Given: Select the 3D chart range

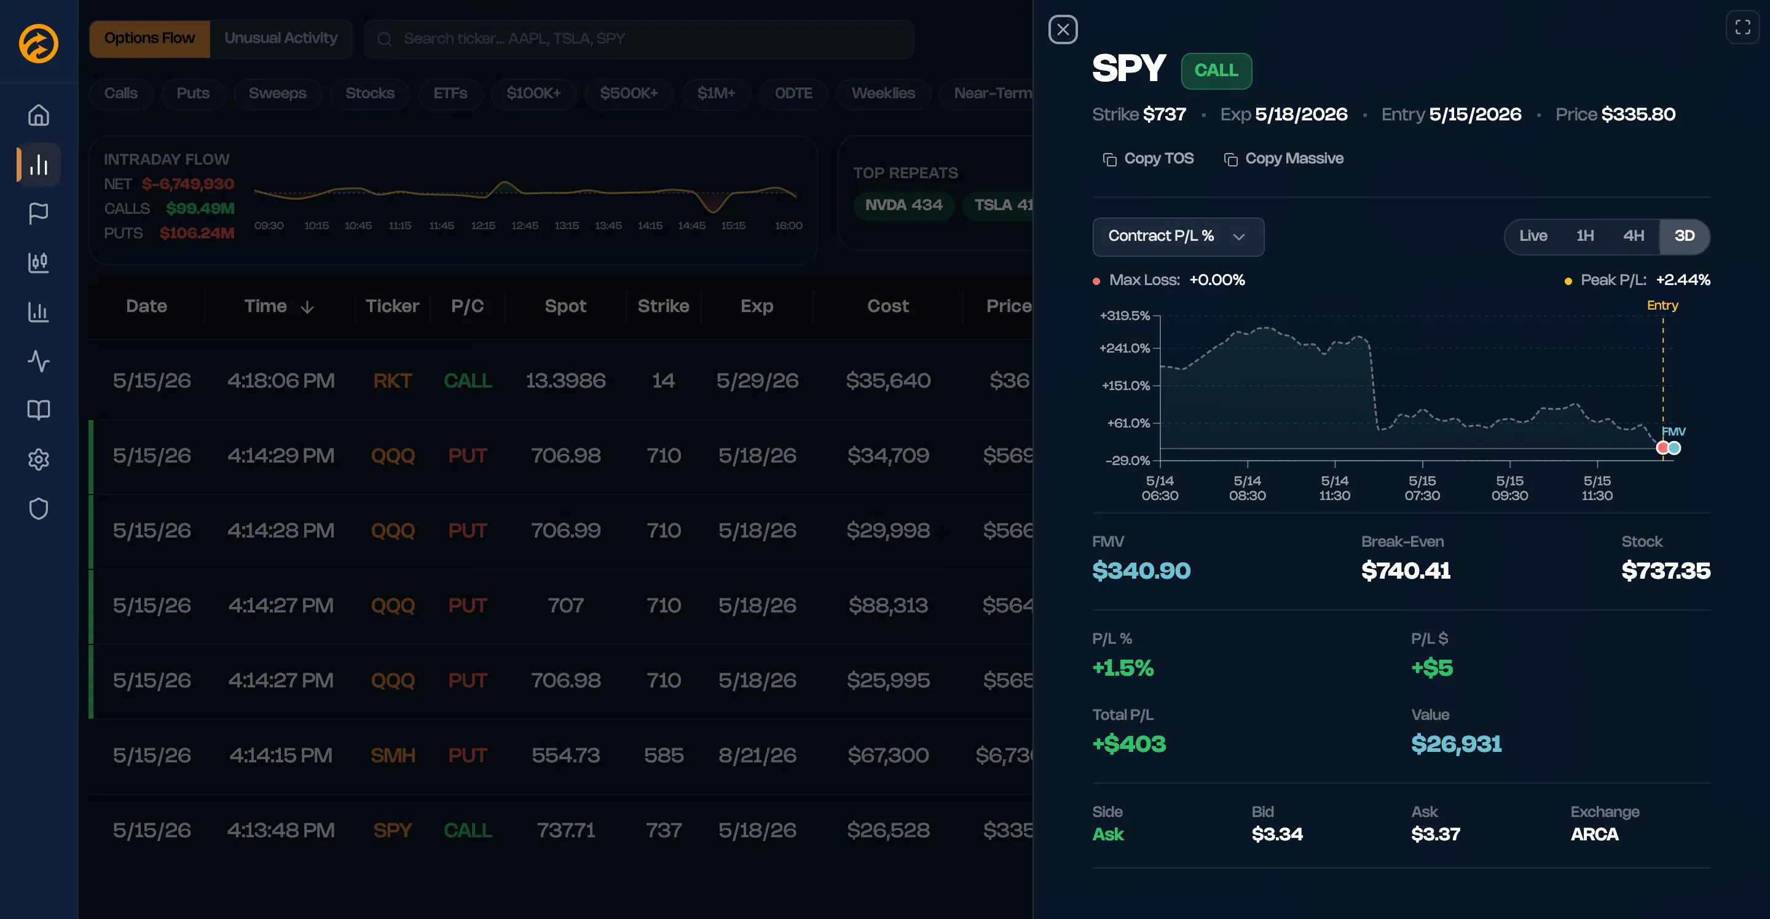Looking at the screenshot, I should 1684,237.
